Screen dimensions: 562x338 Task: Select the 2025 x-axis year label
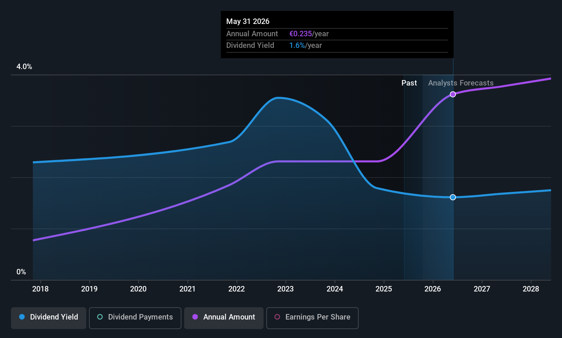pos(384,289)
